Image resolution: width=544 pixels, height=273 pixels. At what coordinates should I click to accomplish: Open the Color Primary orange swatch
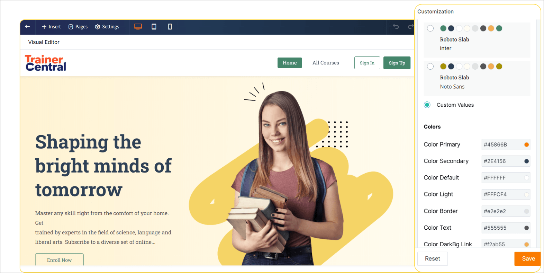(x=526, y=145)
